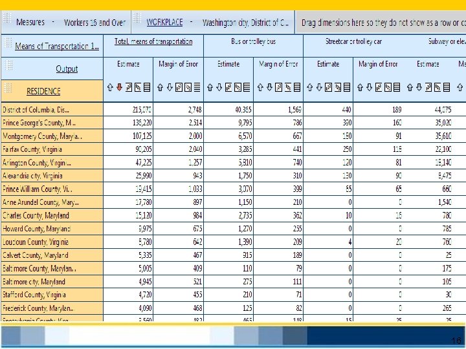
Task: Click up arrow under Total Margin of Error
Action: (x=161, y=87)
